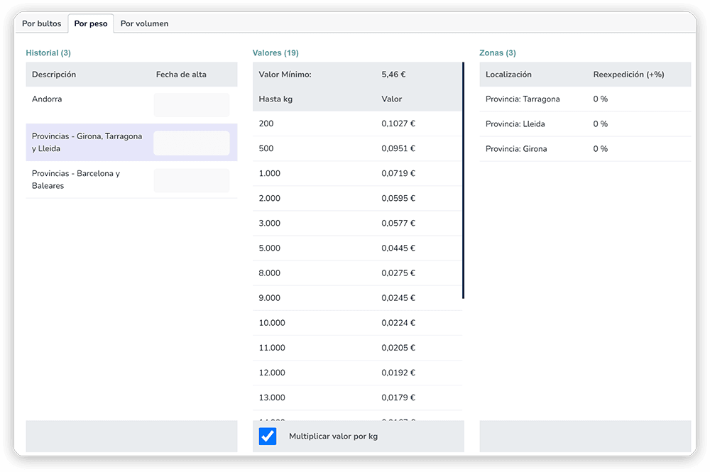Select Provincias - Barcelona y Baleares row
Viewport: 710px width, 472px height.
coord(131,180)
